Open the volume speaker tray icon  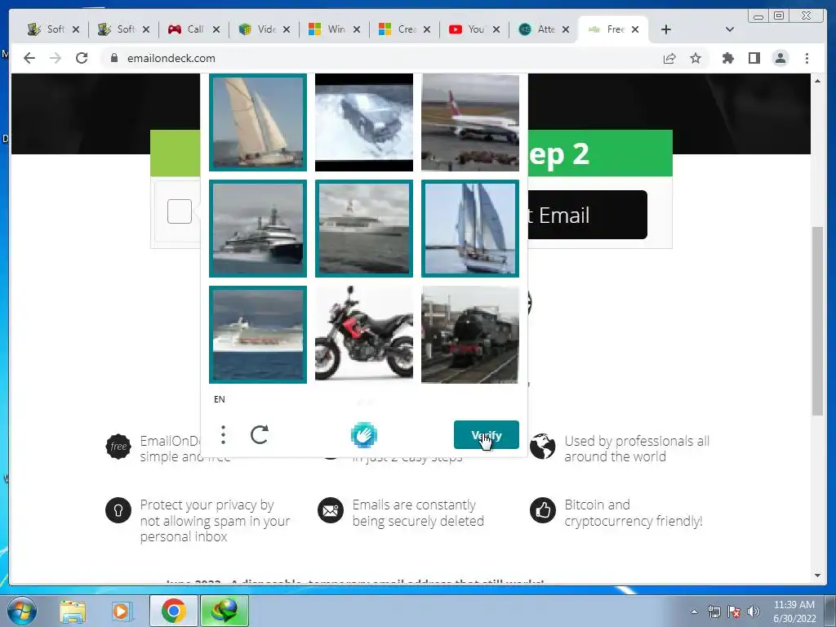point(754,611)
